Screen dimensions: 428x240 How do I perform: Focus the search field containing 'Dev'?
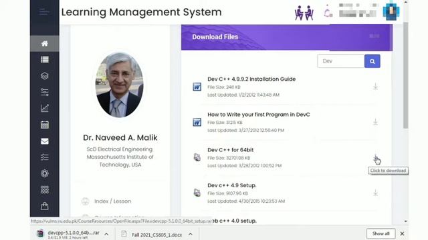coord(340,61)
